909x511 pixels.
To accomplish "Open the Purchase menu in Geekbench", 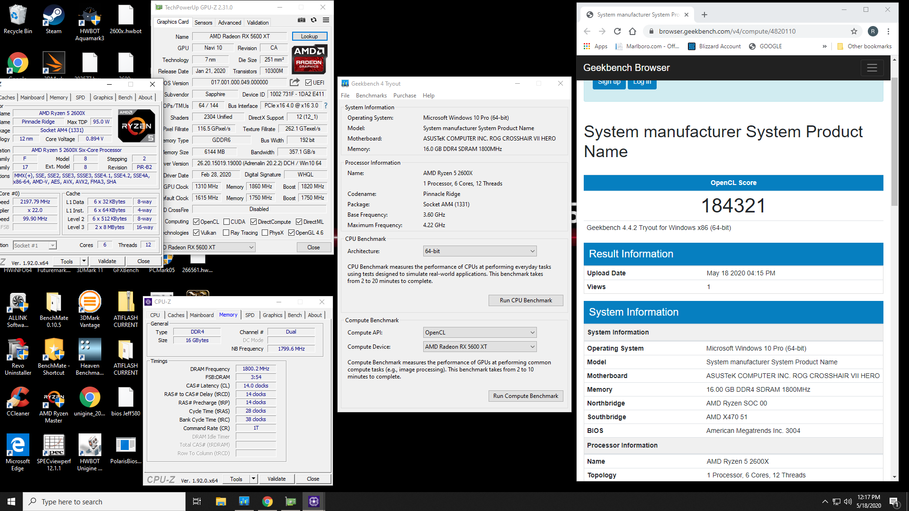I will pyautogui.click(x=405, y=96).
